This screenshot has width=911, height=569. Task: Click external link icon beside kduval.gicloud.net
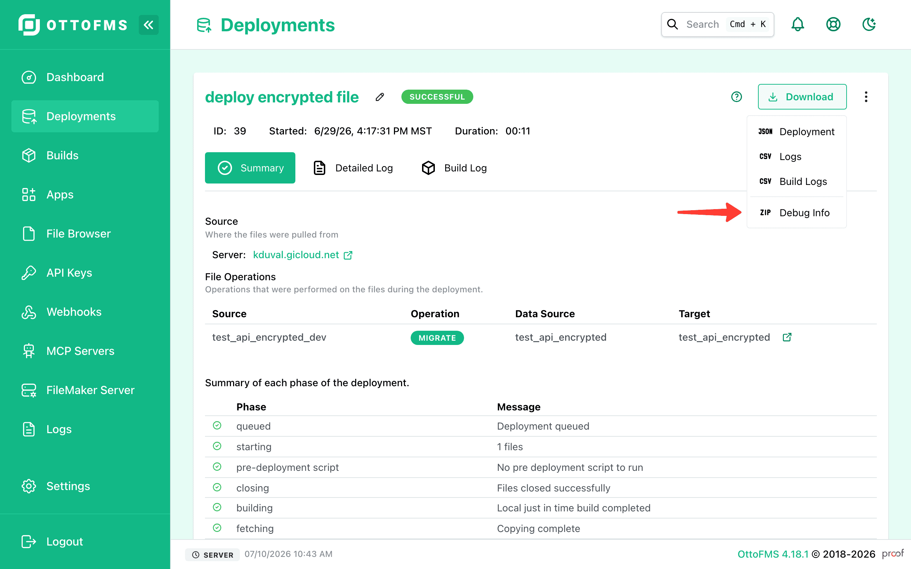348,255
